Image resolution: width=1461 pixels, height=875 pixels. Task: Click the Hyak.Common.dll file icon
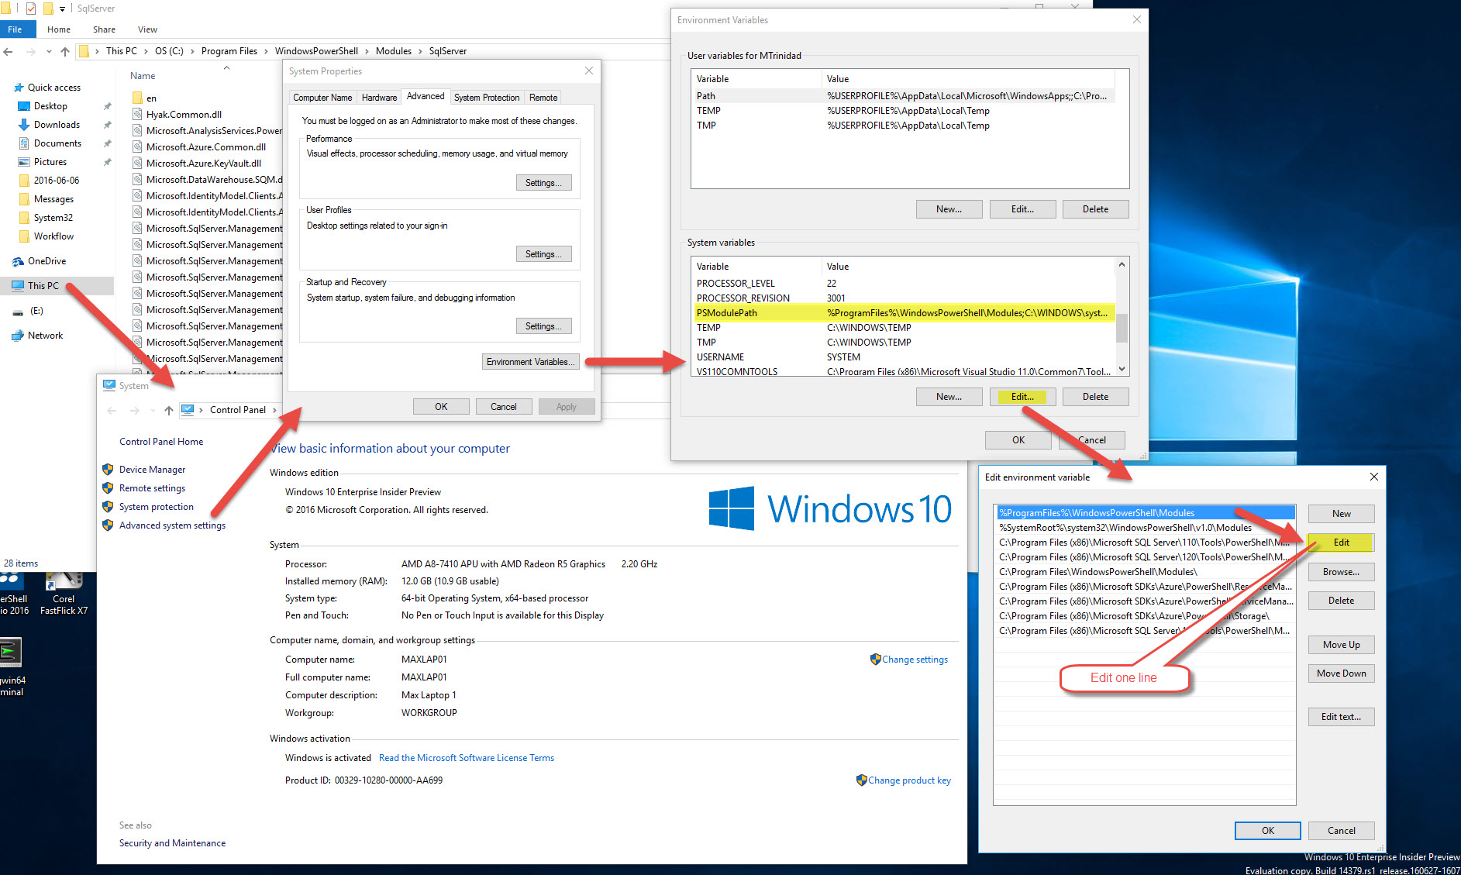click(x=137, y=115)
